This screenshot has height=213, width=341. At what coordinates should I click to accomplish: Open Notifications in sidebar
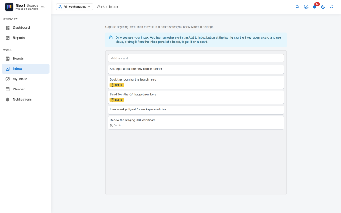(x=25, y=99)
